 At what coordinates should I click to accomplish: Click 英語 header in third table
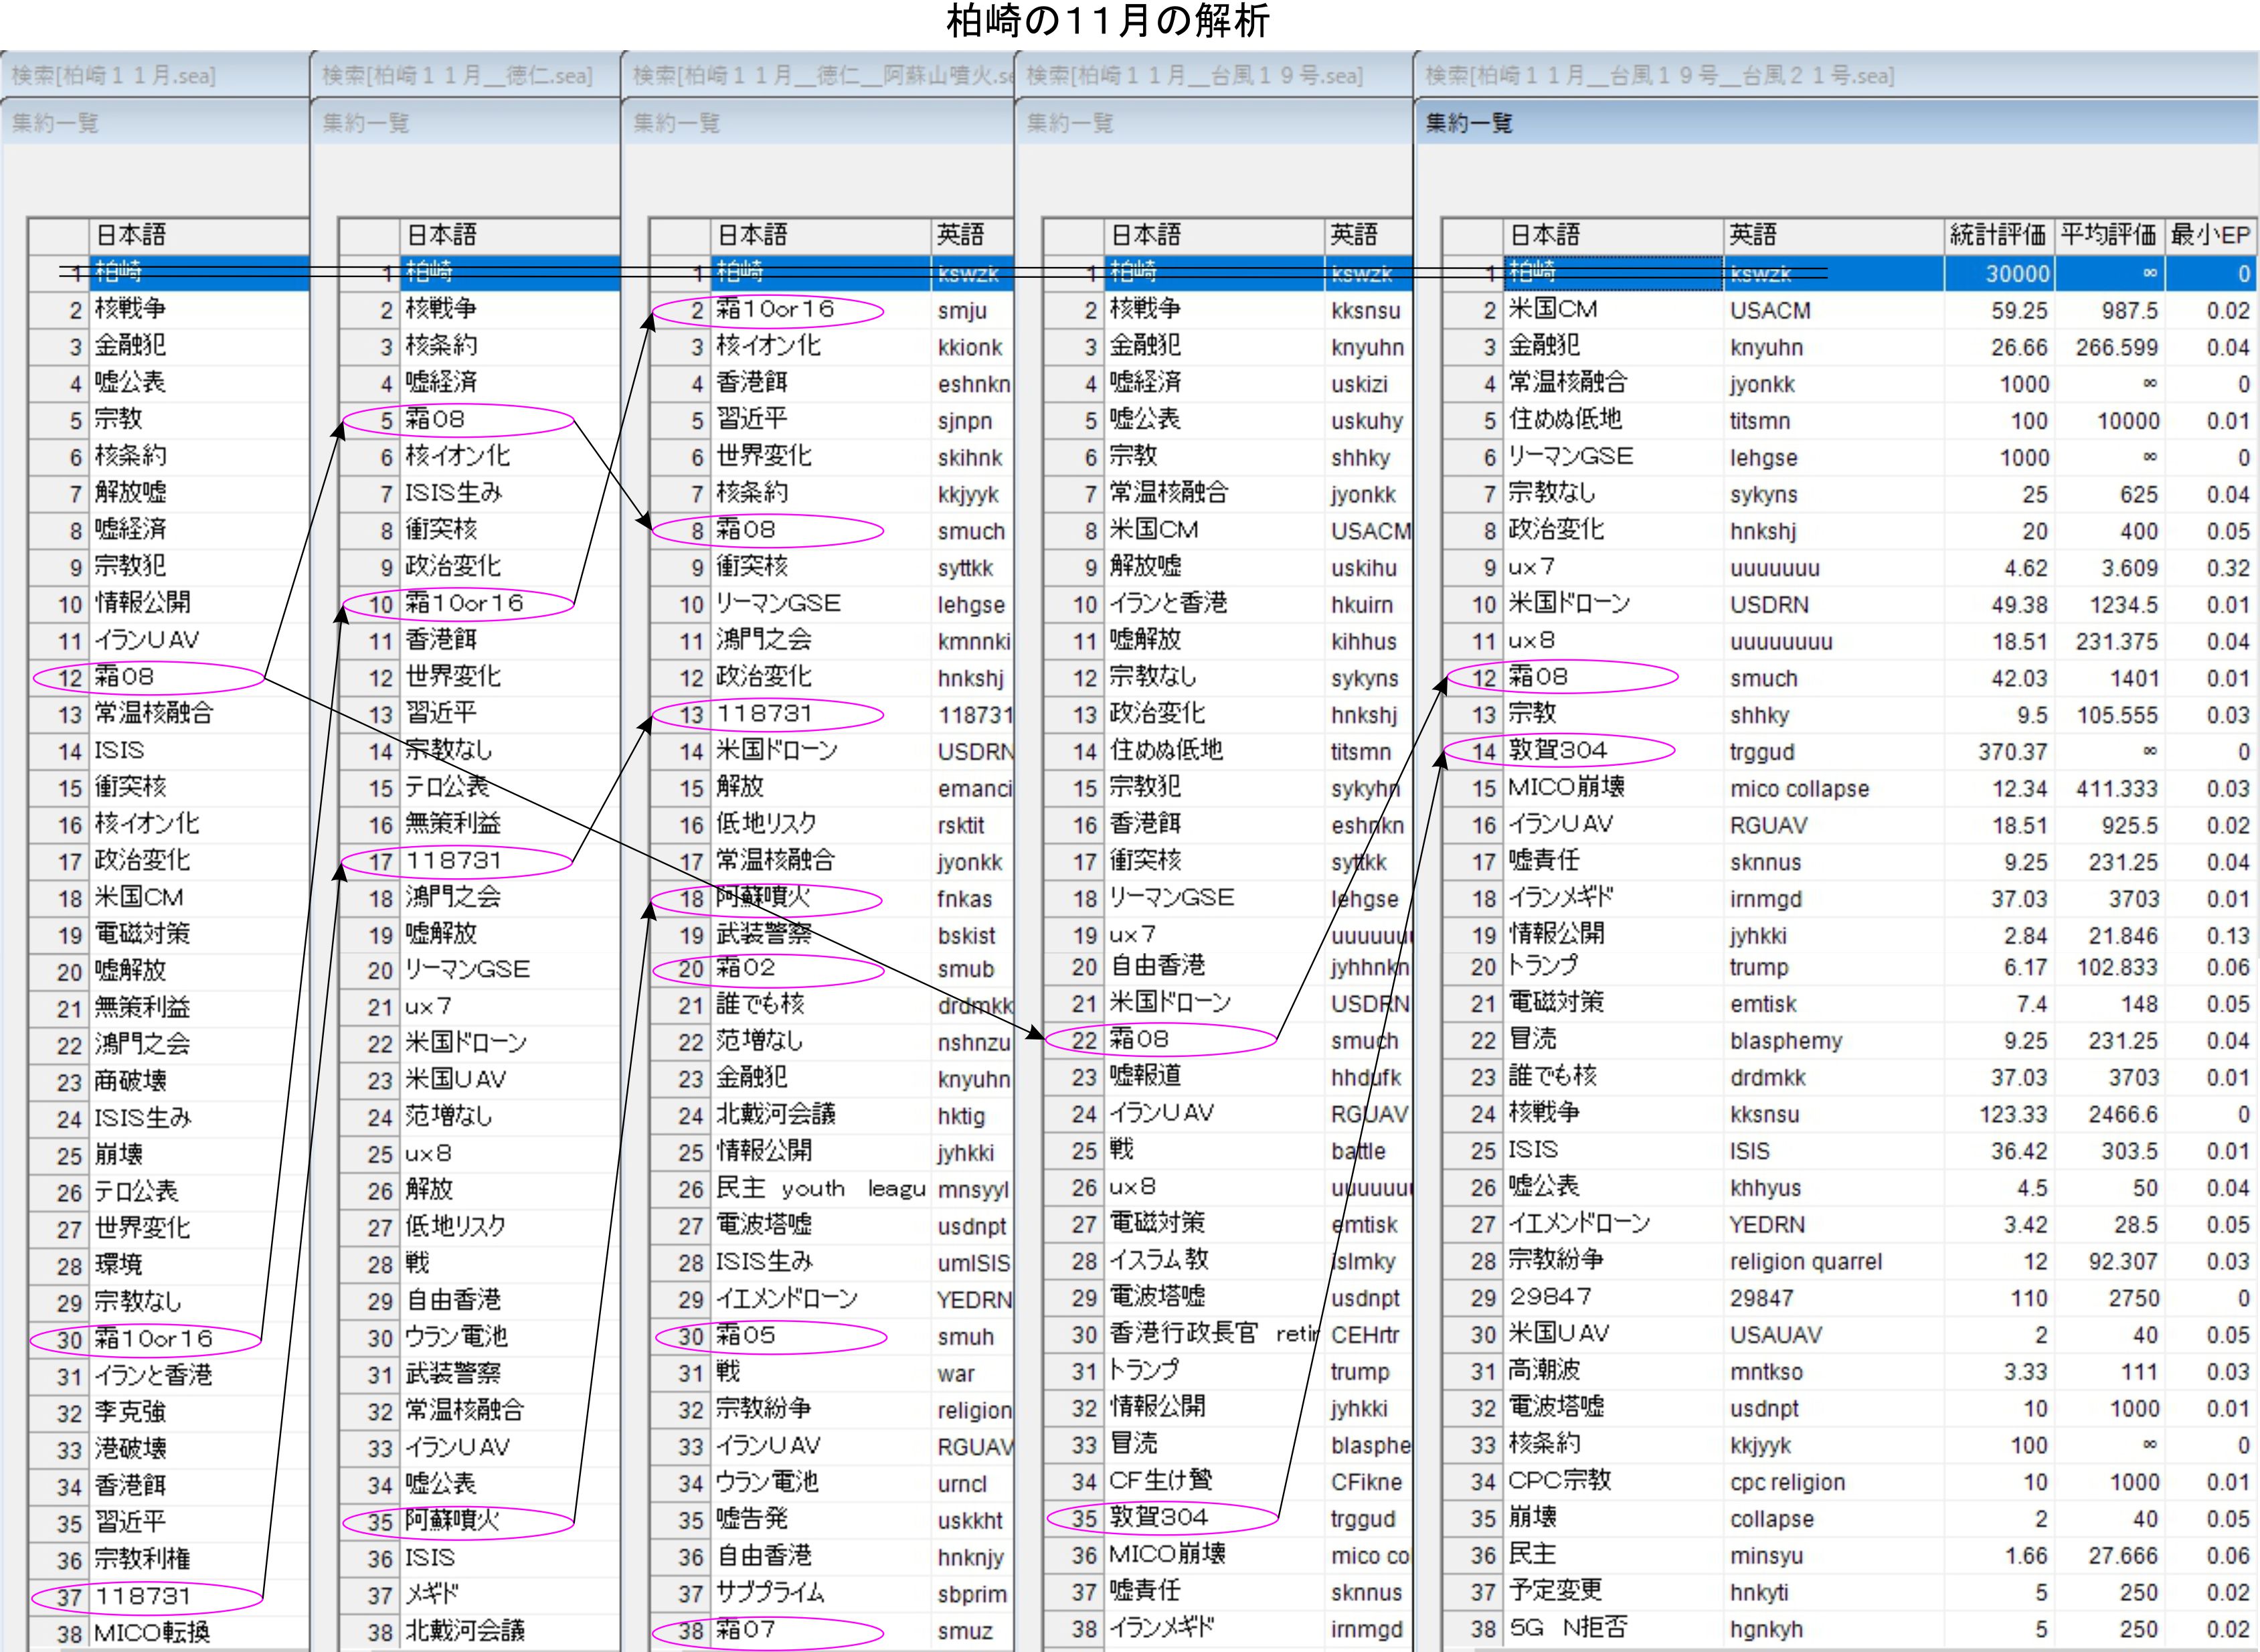[960, 235]
